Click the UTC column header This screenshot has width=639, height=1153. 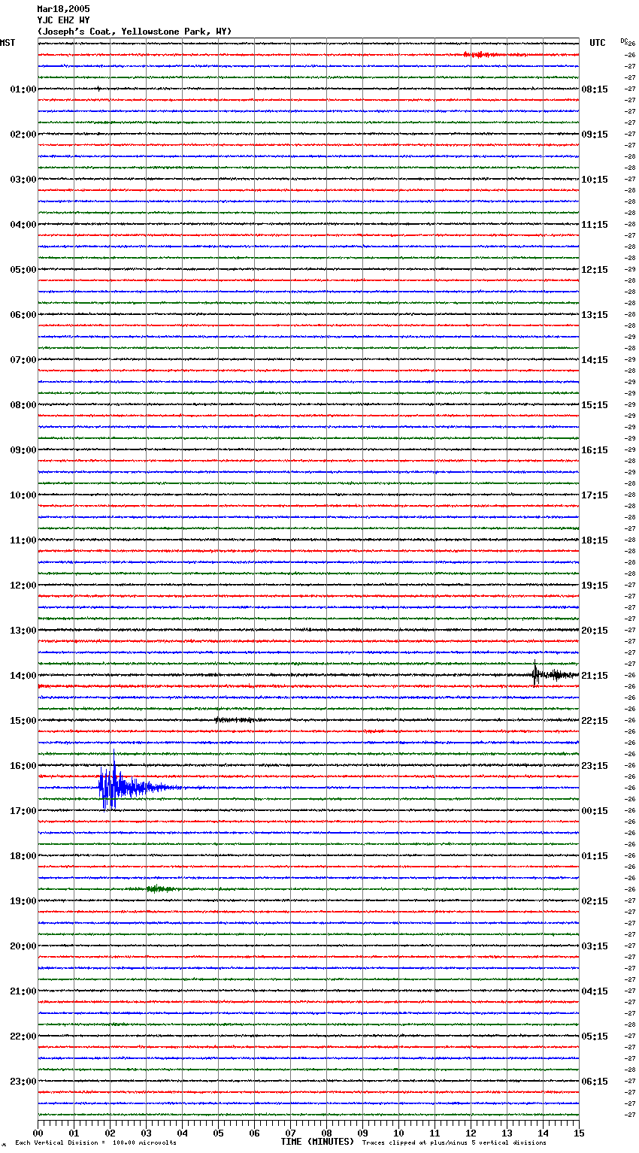pos(598,43)
